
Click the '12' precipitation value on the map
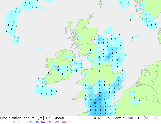pos(100,96)
